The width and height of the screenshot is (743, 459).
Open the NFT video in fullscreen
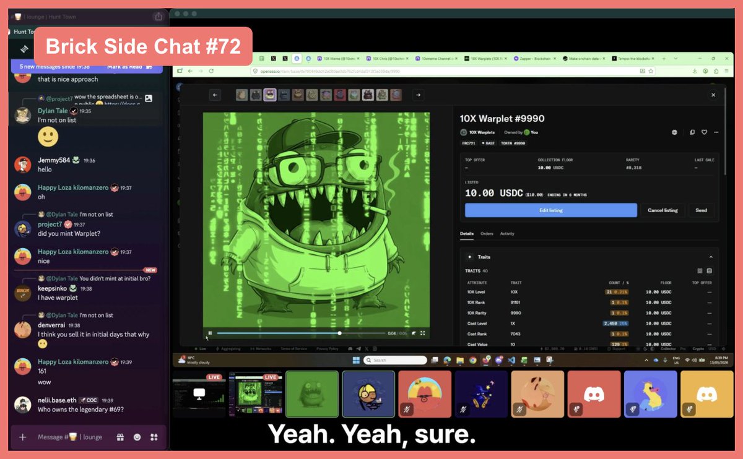[x=423, y=333]
